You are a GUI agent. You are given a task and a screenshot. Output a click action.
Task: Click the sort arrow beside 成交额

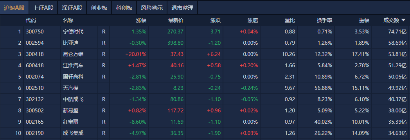[x=403, y=20]
